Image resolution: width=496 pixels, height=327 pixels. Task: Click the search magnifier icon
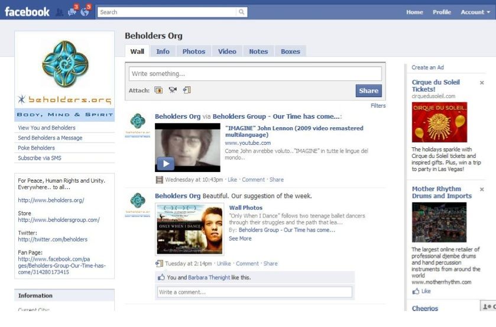click(x=241, y=12)
